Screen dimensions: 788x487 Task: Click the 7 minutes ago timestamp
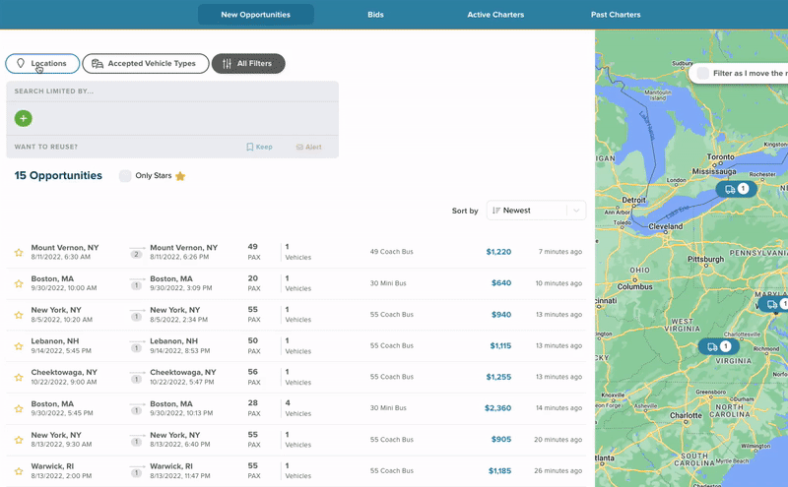click(560, 252)
